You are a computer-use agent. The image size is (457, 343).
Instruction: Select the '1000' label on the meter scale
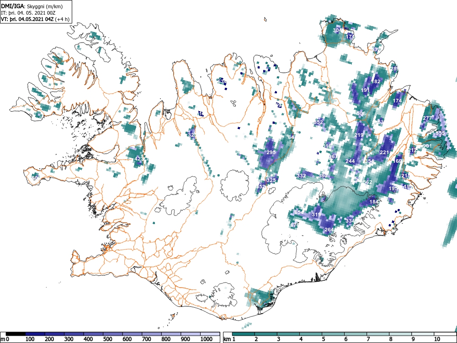tap(207, 339)
